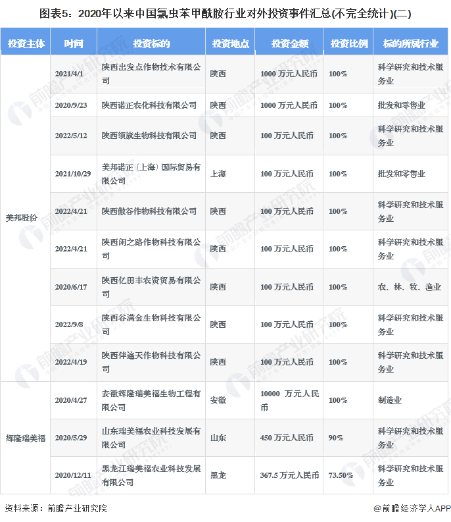The image size is (451, 522).
Task: Click the 1000 万元人民币 amount for 2021/4/1
Action: point(289,74)
